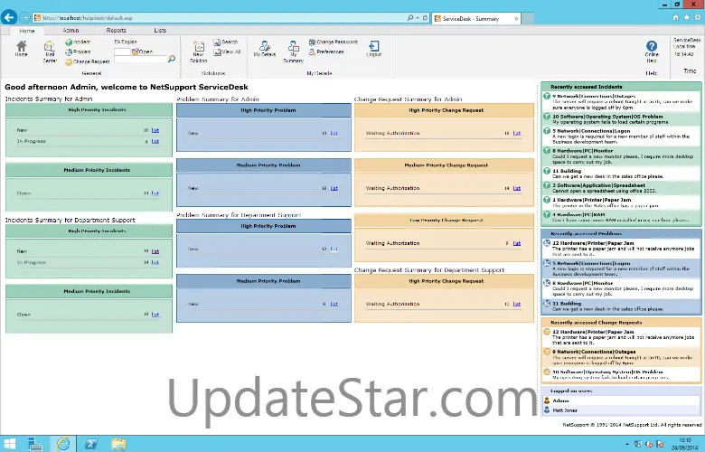Viewport: 705px width, 452px height.
Task: Open My Summary
Action: [294, 52]
